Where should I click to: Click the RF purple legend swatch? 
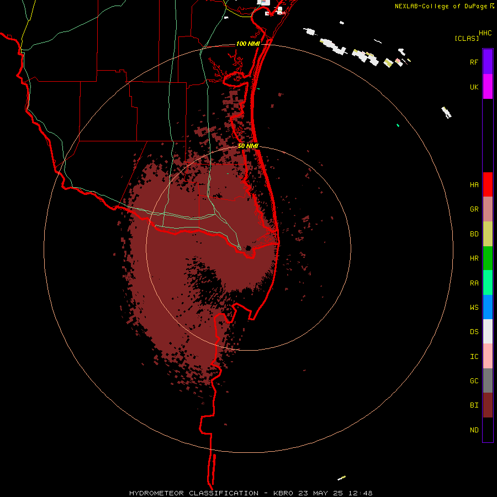pos(488,62)
